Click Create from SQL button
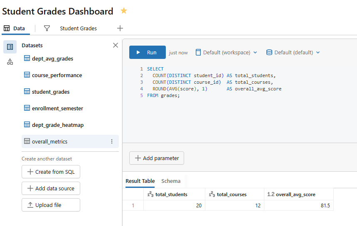 pos(51,172)
